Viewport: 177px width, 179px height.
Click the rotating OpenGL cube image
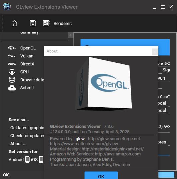(103, 84)
